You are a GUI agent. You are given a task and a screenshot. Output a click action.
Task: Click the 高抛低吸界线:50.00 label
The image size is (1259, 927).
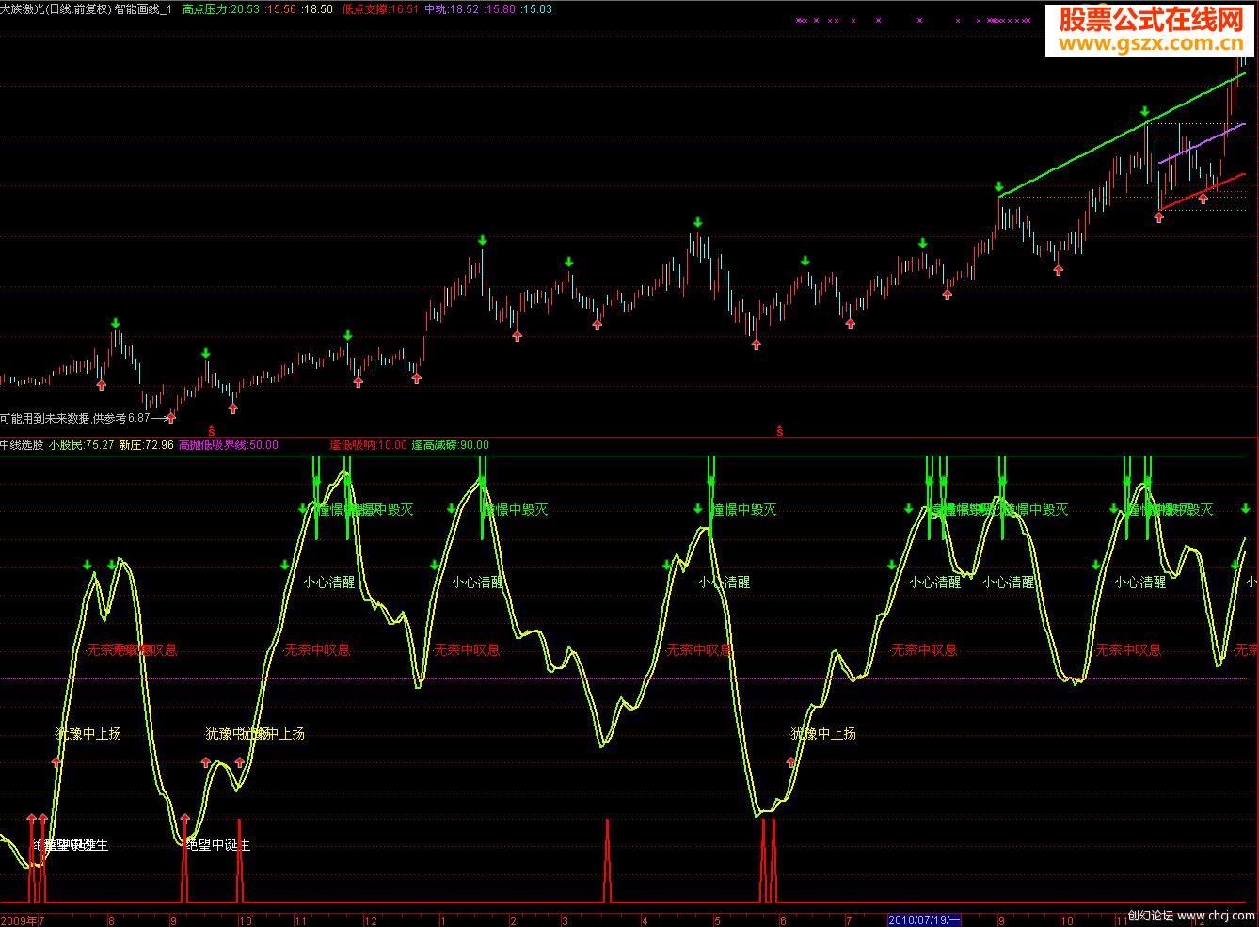click(228, 445)
